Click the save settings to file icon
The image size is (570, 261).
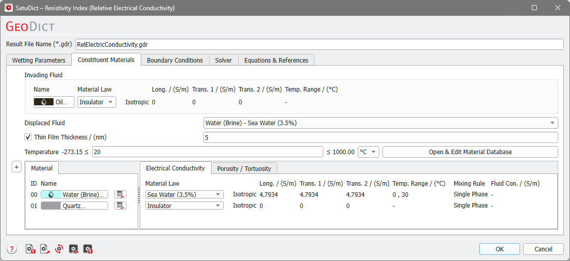[31, 249]
